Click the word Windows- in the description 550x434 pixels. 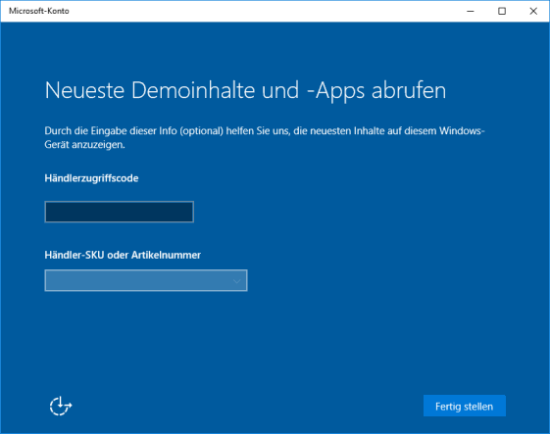coord(462,131)
